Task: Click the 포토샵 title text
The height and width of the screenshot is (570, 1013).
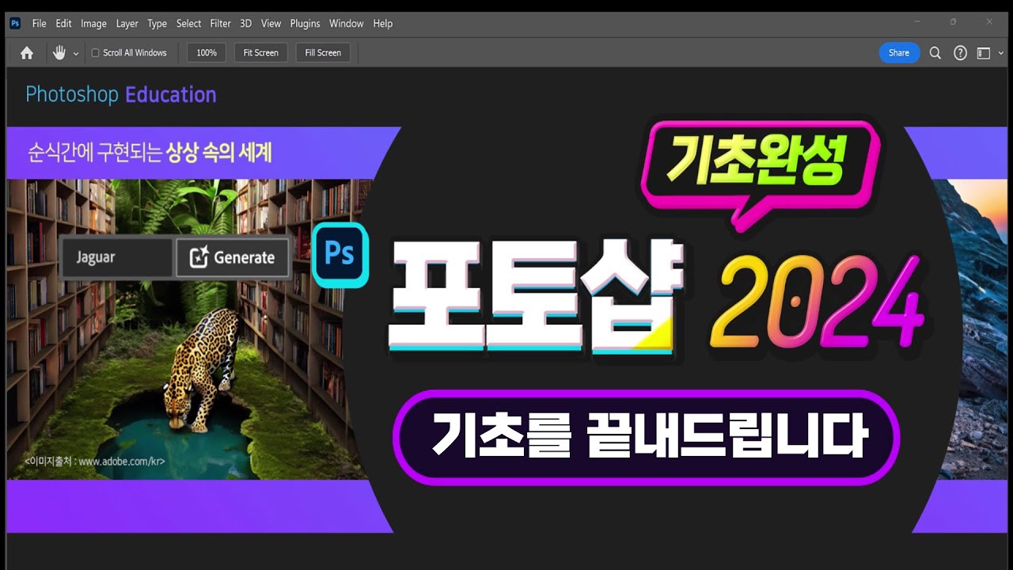Action: (x=536, y=298)
